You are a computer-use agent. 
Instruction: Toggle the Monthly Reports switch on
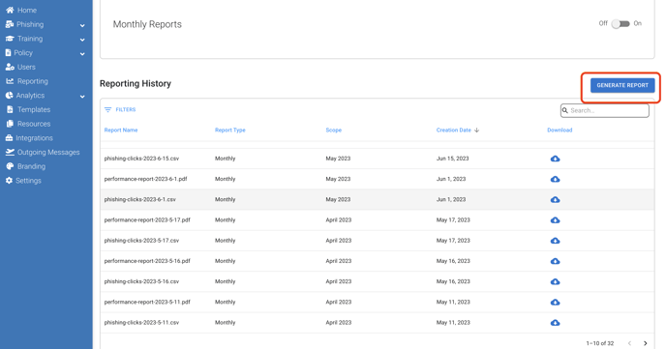point(621,24)
